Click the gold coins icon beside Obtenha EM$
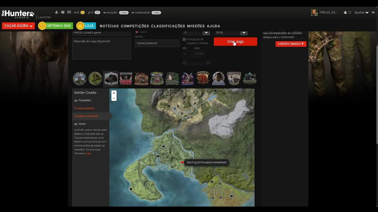378x212 pixels. click(42, 26)
